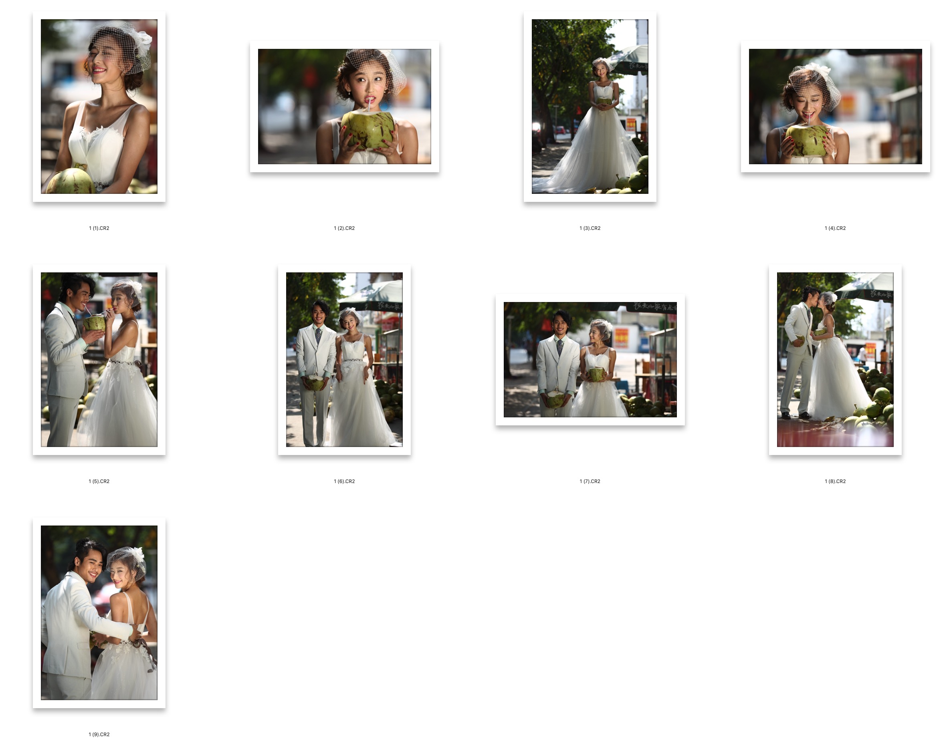
Task: Select landscape couple thumbnail 1 (7).CR2
Action: point(590,359)
